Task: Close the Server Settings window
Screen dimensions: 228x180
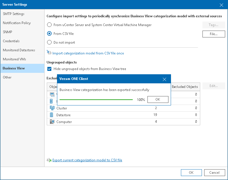Action: click(x=221, y=5)
